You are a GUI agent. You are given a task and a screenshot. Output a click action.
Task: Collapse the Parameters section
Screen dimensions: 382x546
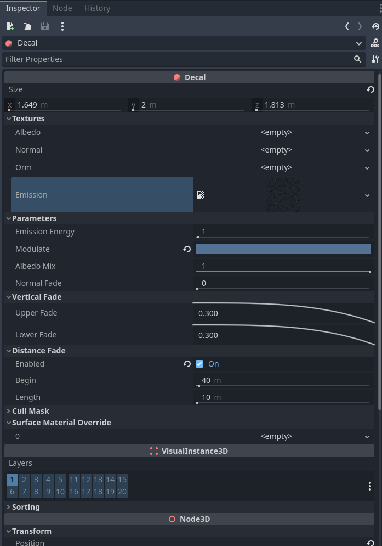pos(8,218)
